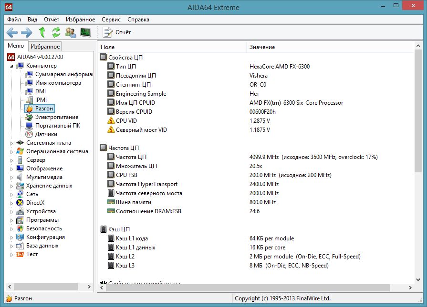
Task: Click the details pane horizontal scrollbar right arrow
Action: pyautogui.click(x=410, y=287)
